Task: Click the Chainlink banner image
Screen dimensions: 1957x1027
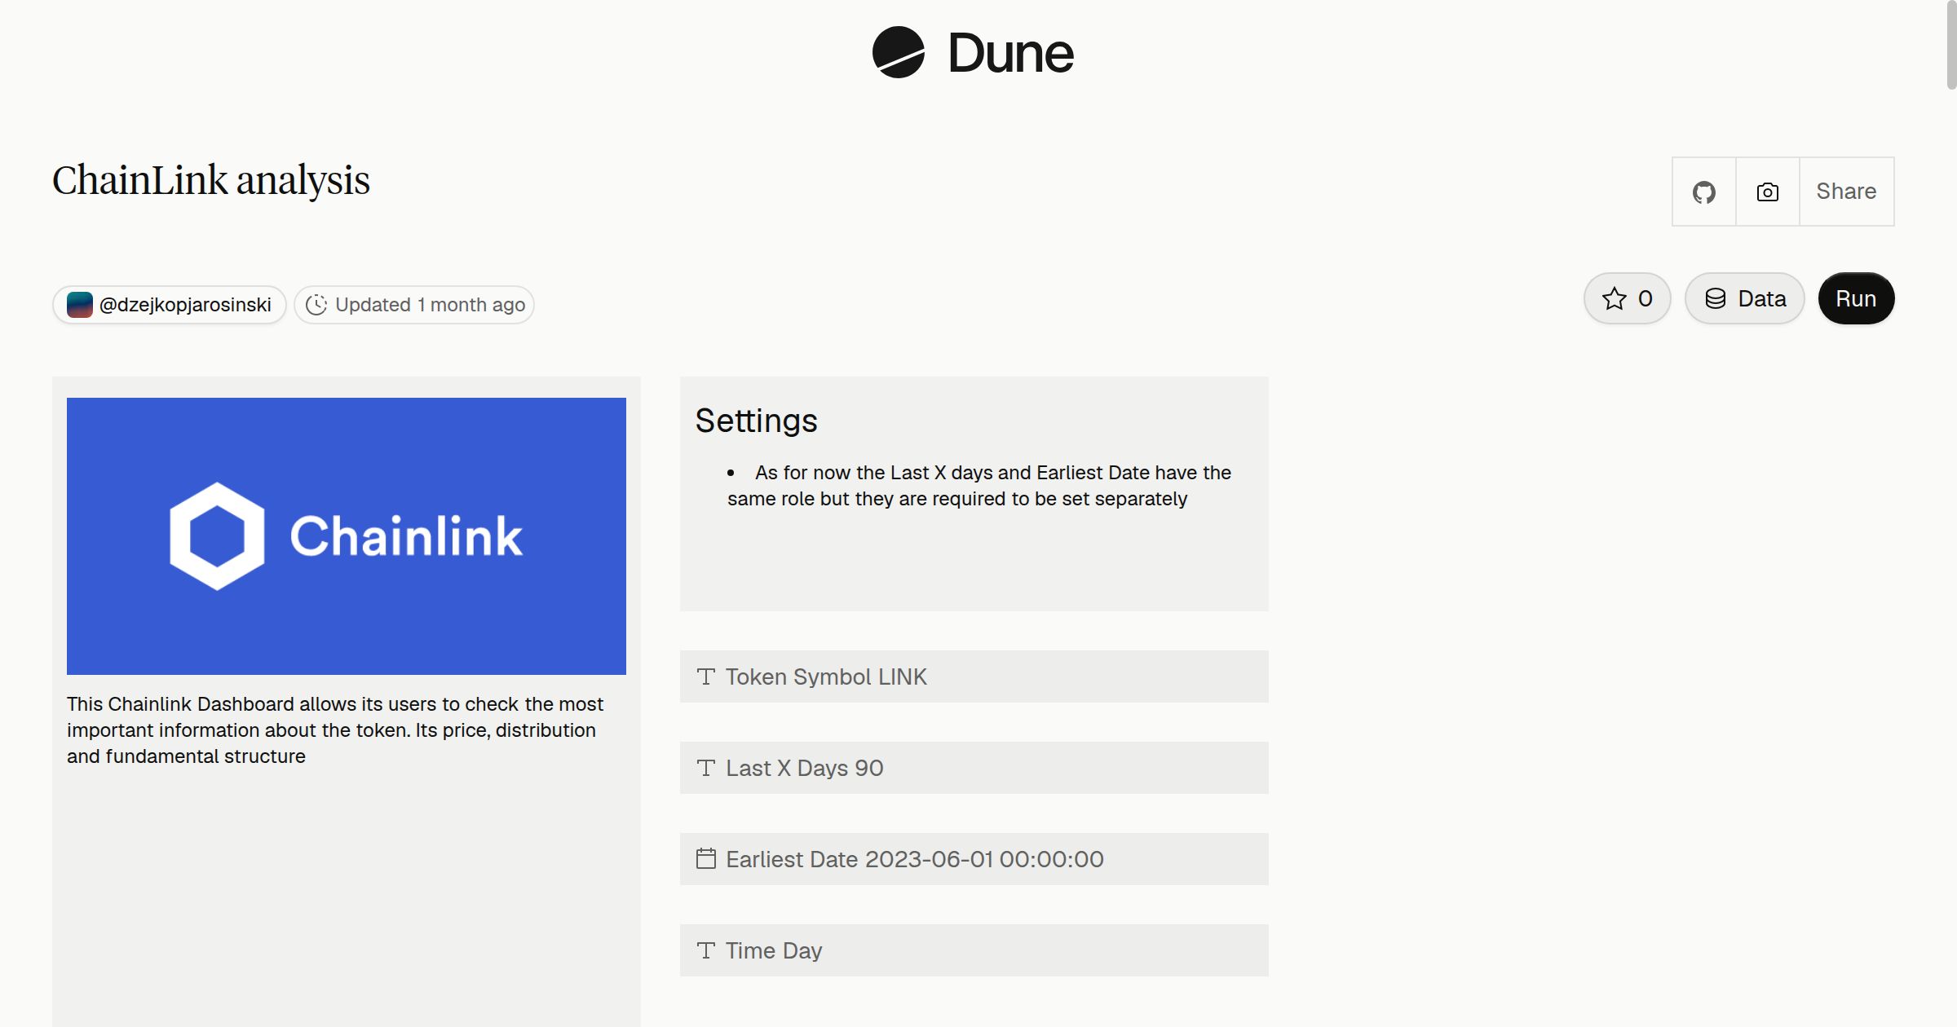Action: [x=347, y=536]
